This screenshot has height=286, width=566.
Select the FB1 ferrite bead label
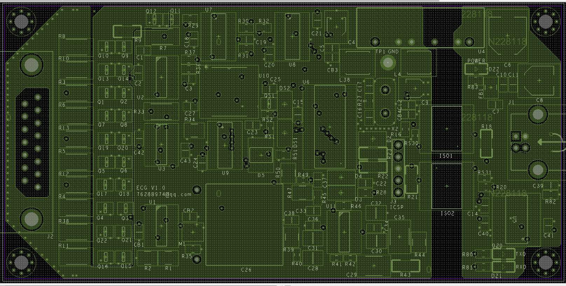[481, 93]
